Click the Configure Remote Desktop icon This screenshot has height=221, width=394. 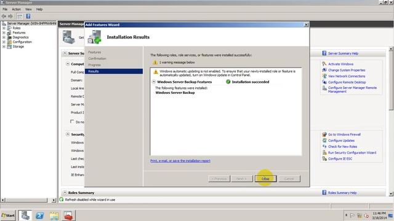point(324,82)
